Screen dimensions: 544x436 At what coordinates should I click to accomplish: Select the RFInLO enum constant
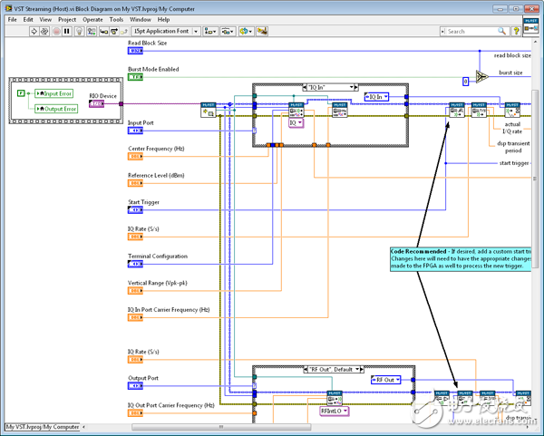(334, 411)
